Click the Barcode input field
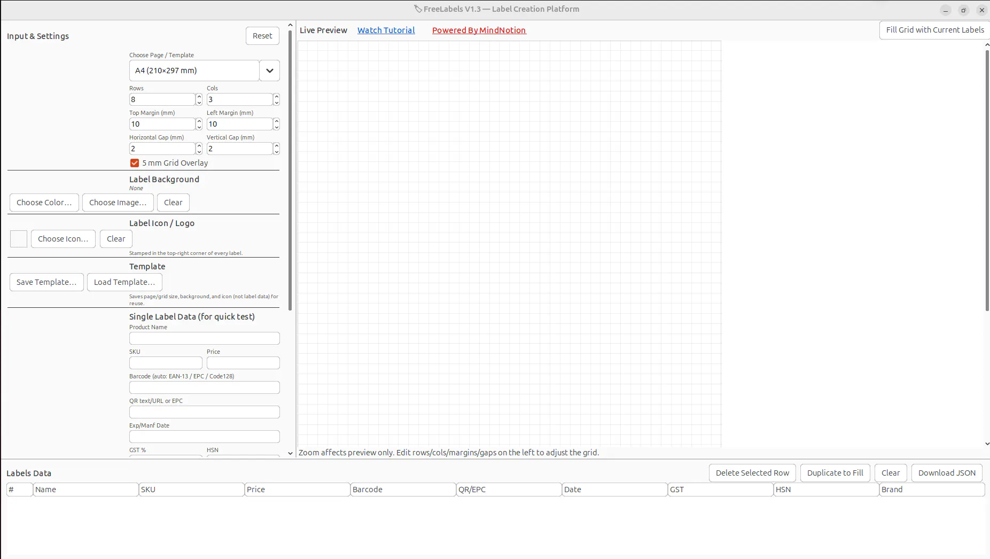 coord(205,387)
